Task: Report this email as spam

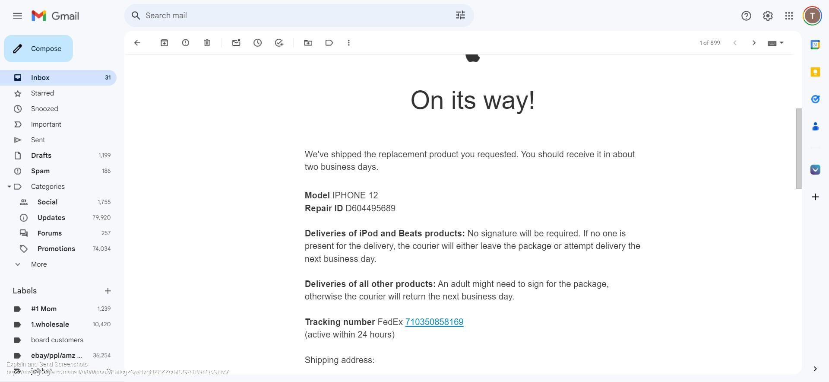Action: pyautogui.click(x=186, y=43)
